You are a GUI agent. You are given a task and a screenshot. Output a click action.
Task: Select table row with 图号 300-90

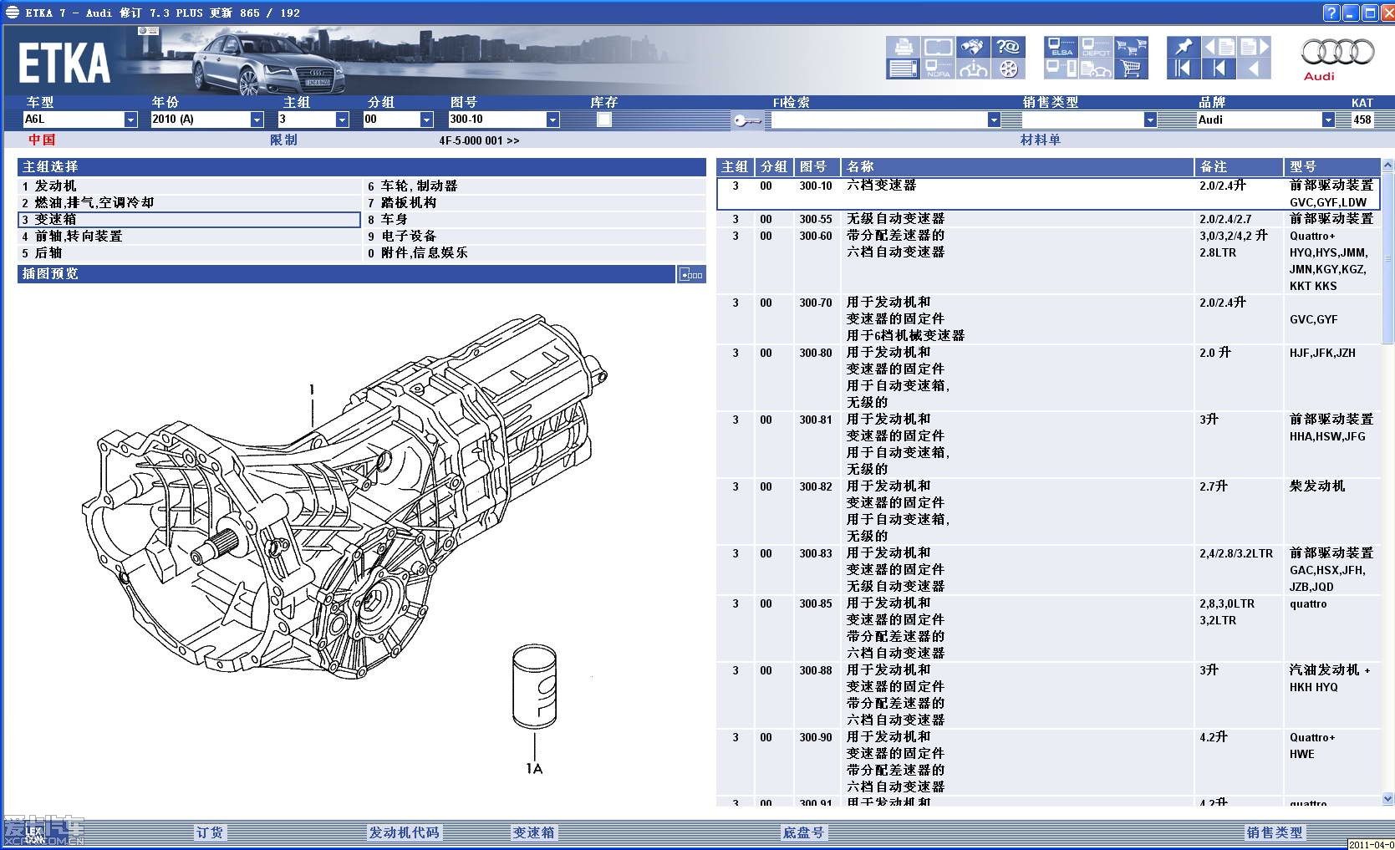[x=1048, y=761]
